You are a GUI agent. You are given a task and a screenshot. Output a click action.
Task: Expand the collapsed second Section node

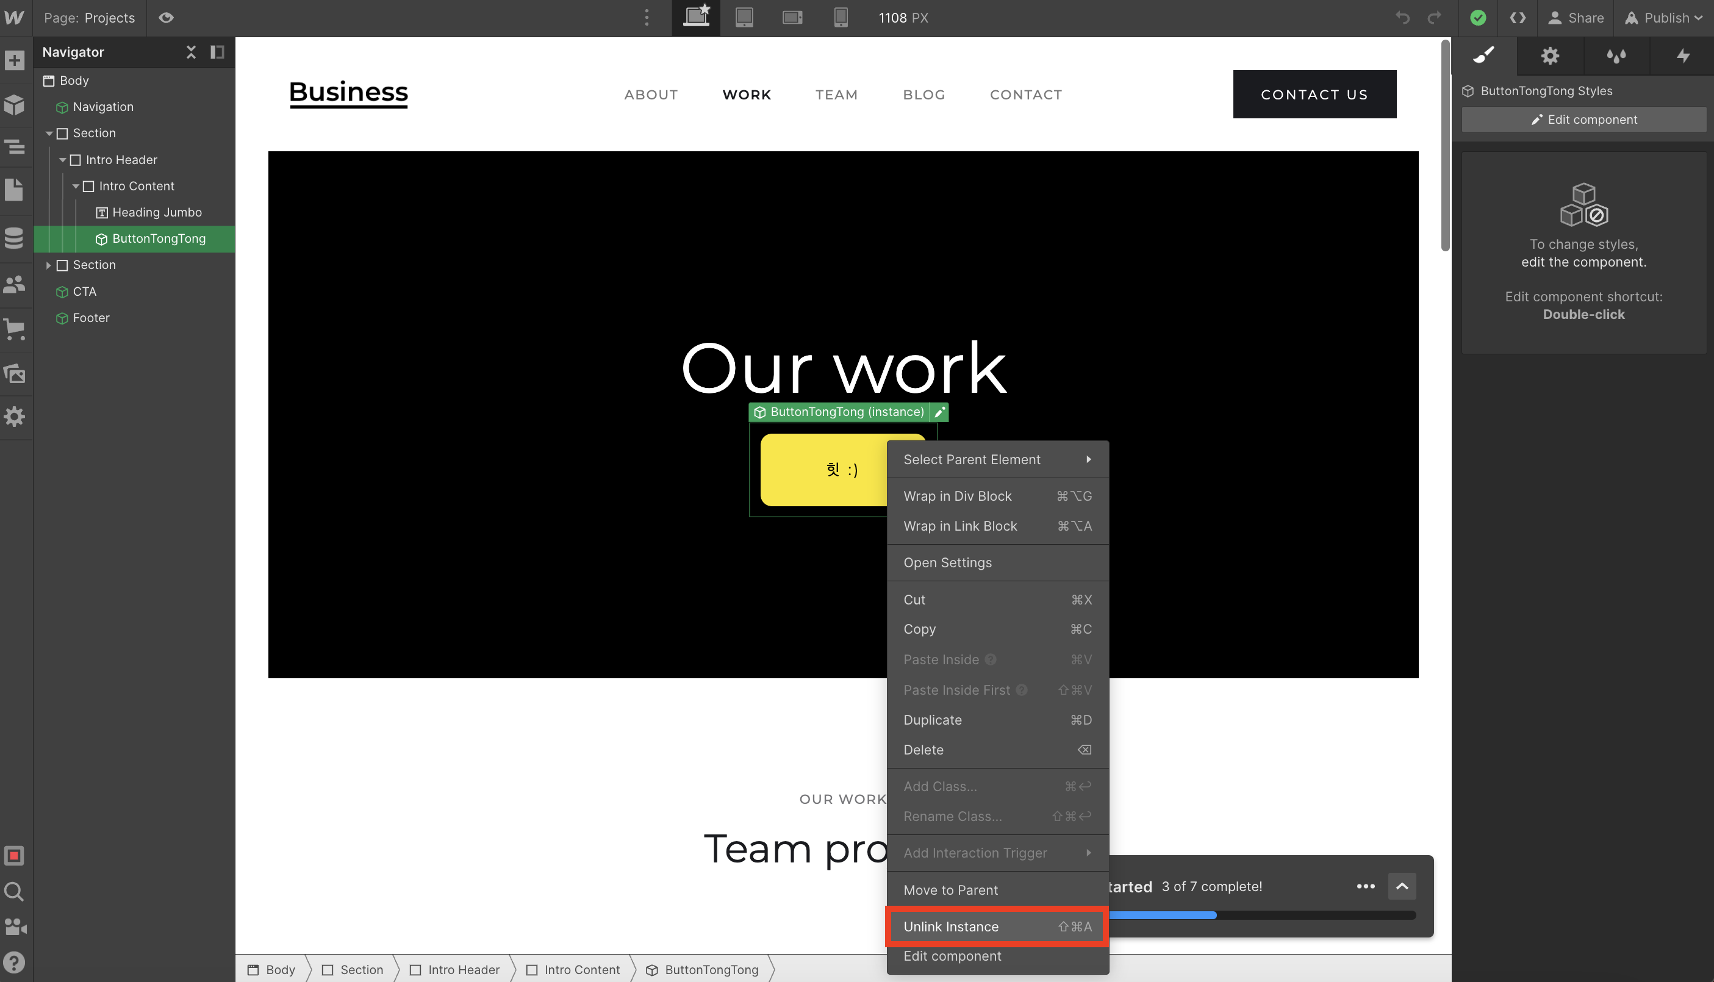point(49,265)
